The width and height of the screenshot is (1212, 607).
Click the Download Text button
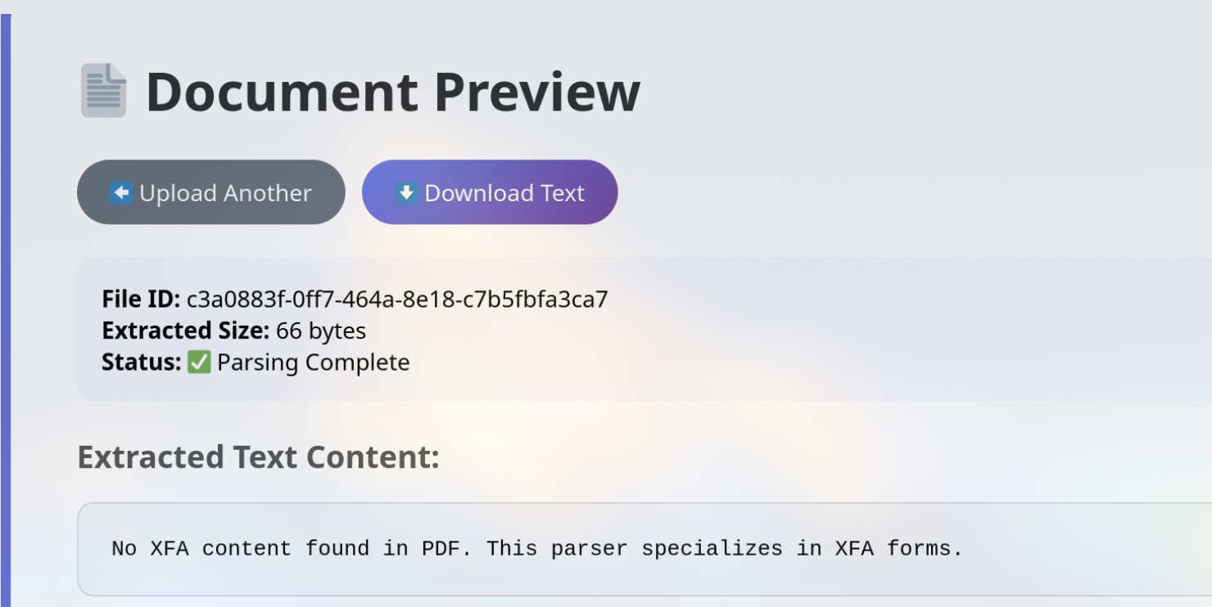(x=490, y=192)
